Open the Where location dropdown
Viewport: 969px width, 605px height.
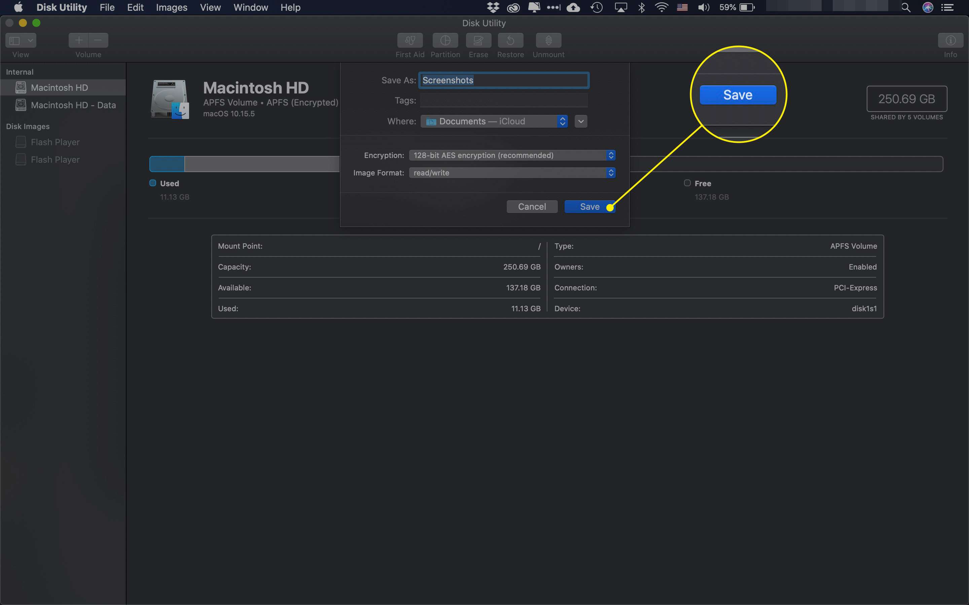pyautogui.click(x=494, y=121)
